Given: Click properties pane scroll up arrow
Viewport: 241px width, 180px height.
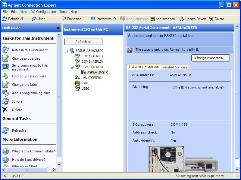Looking at the screenshot, I should pyautogui.click(x=237, y=26).
